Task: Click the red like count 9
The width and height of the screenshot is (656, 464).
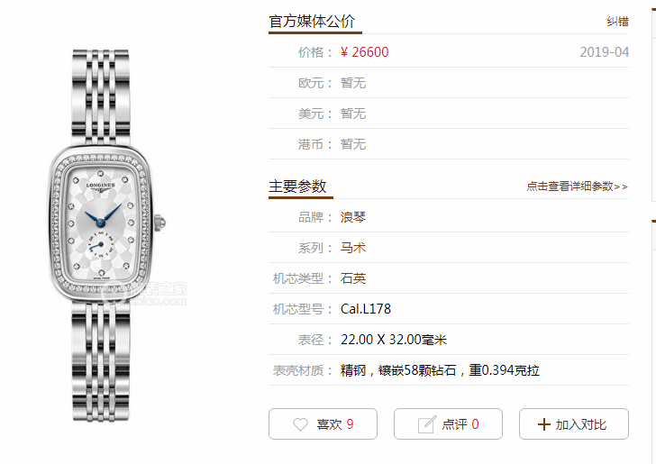Action: (x=350, y=424)
